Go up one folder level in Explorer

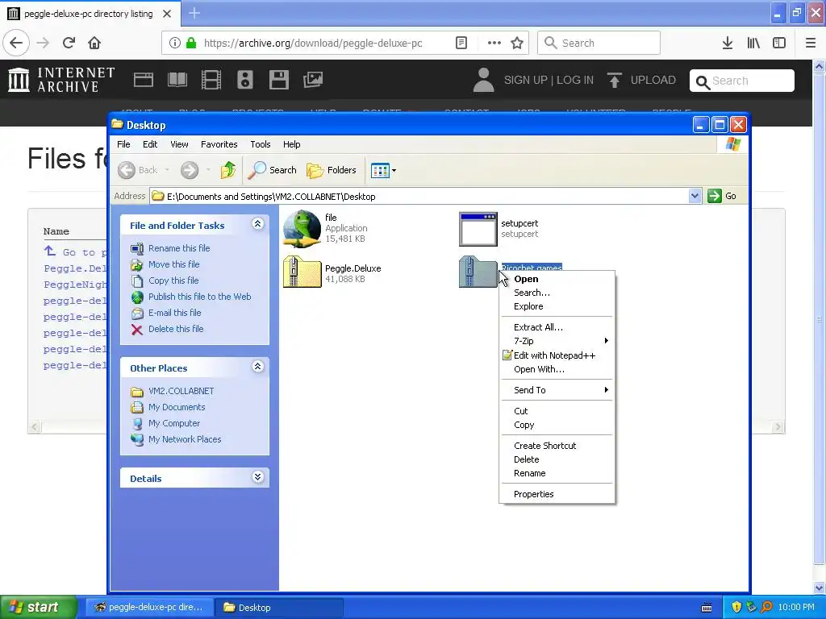(x=228, y=170)
